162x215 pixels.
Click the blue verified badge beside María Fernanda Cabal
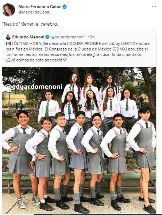point(65,7)
